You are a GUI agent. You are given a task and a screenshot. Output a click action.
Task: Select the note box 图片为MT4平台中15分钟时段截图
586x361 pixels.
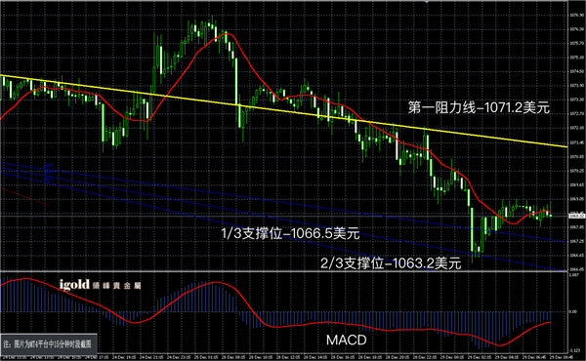click(49, 343)
